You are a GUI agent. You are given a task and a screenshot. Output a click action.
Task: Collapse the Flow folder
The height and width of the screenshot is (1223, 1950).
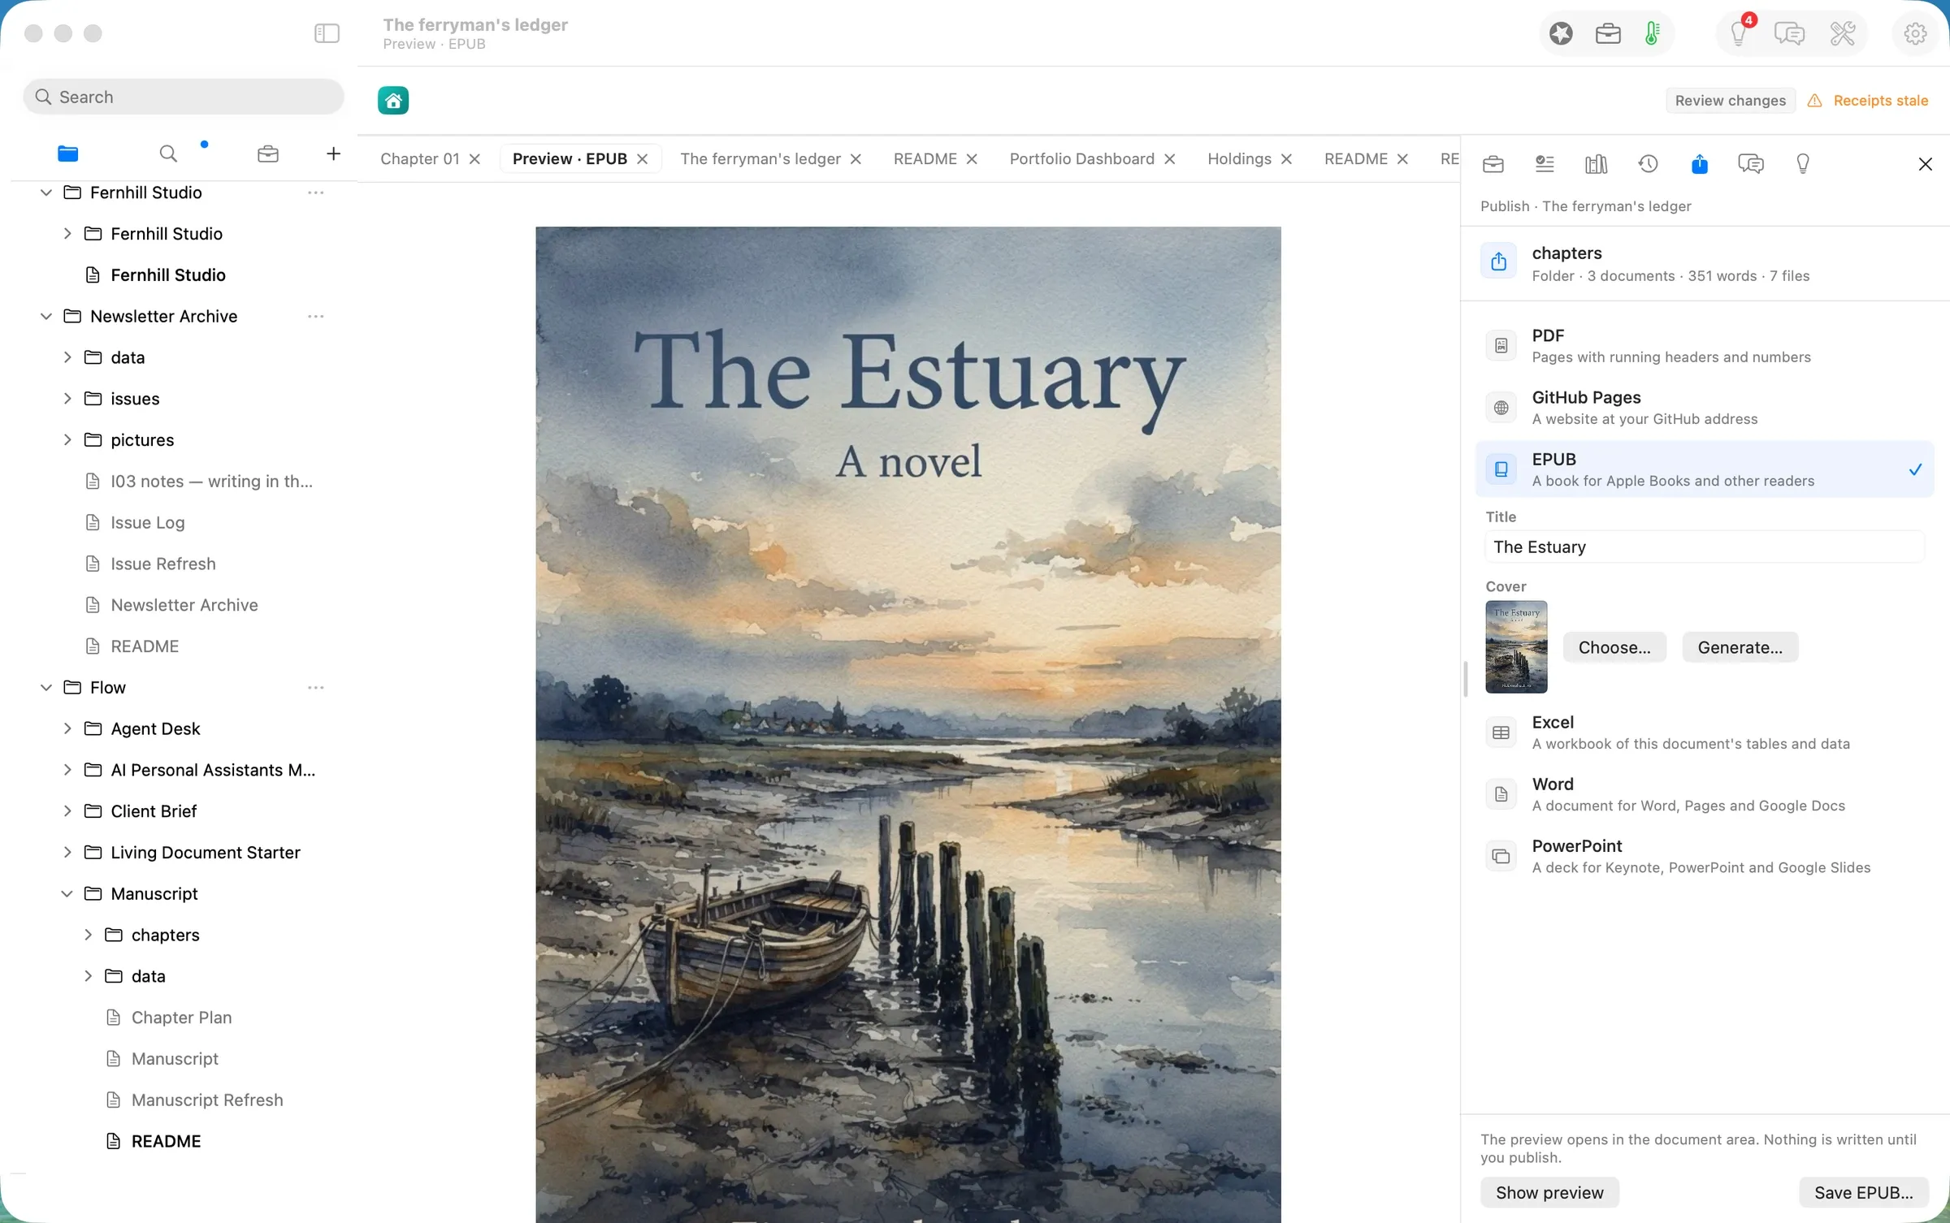(46, 687)
